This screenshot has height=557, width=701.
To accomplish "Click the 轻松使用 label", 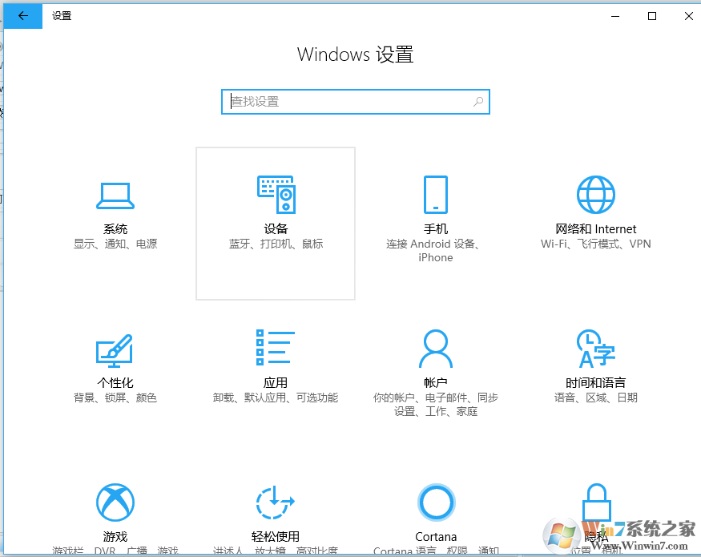I will click(276, 536).
